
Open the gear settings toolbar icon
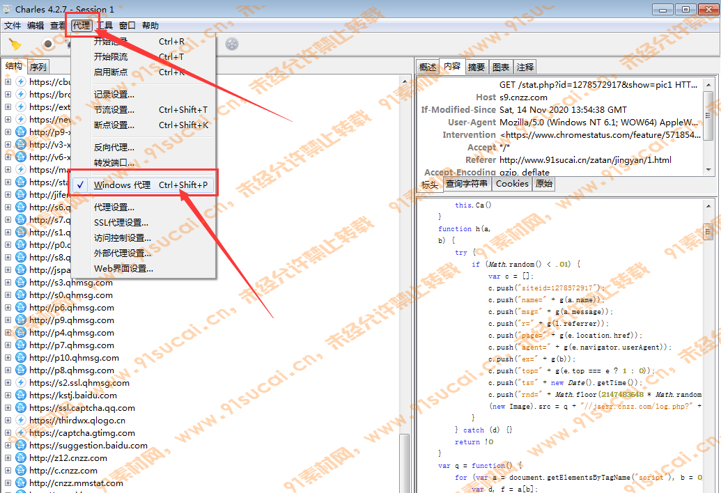[232, 44]
